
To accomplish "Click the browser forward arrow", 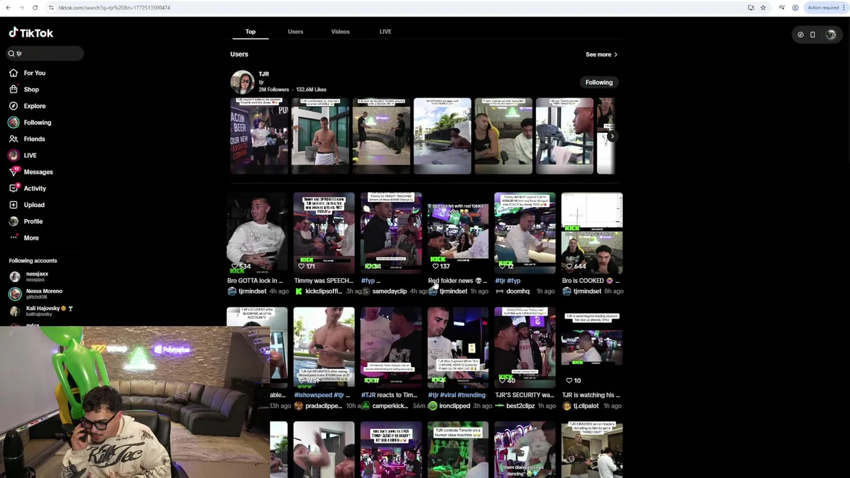I will 21,7.
